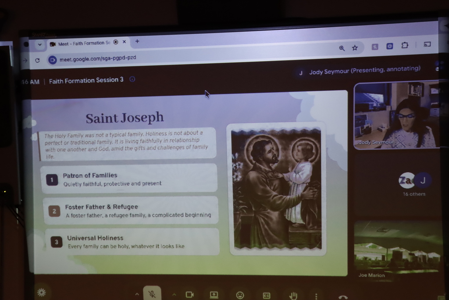Send an emoji reaction
This screenshot has width=449, height=300.
(240, 295)
